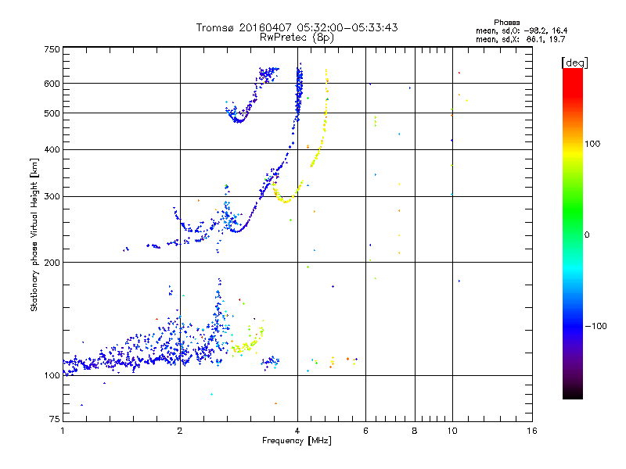Click the 'Frequency [MHz]' axis label

click(x=297, y=441)
